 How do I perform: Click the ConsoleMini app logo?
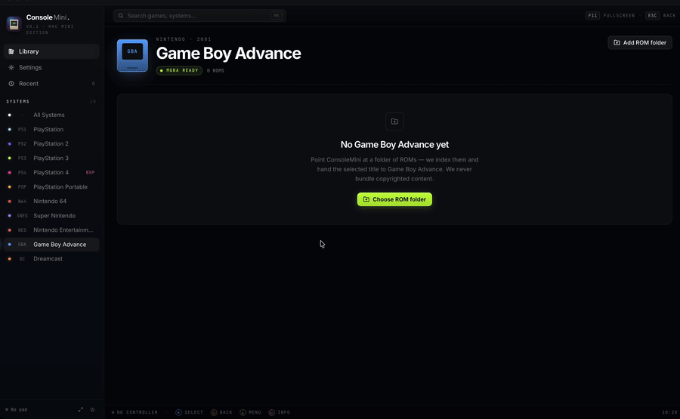(x=14, y=24)
